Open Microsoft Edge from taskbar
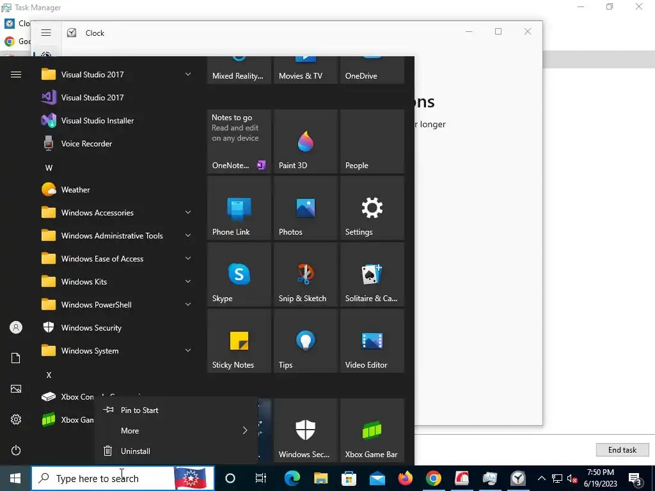Viewport: 655px width, 491px height. (292, 478)
